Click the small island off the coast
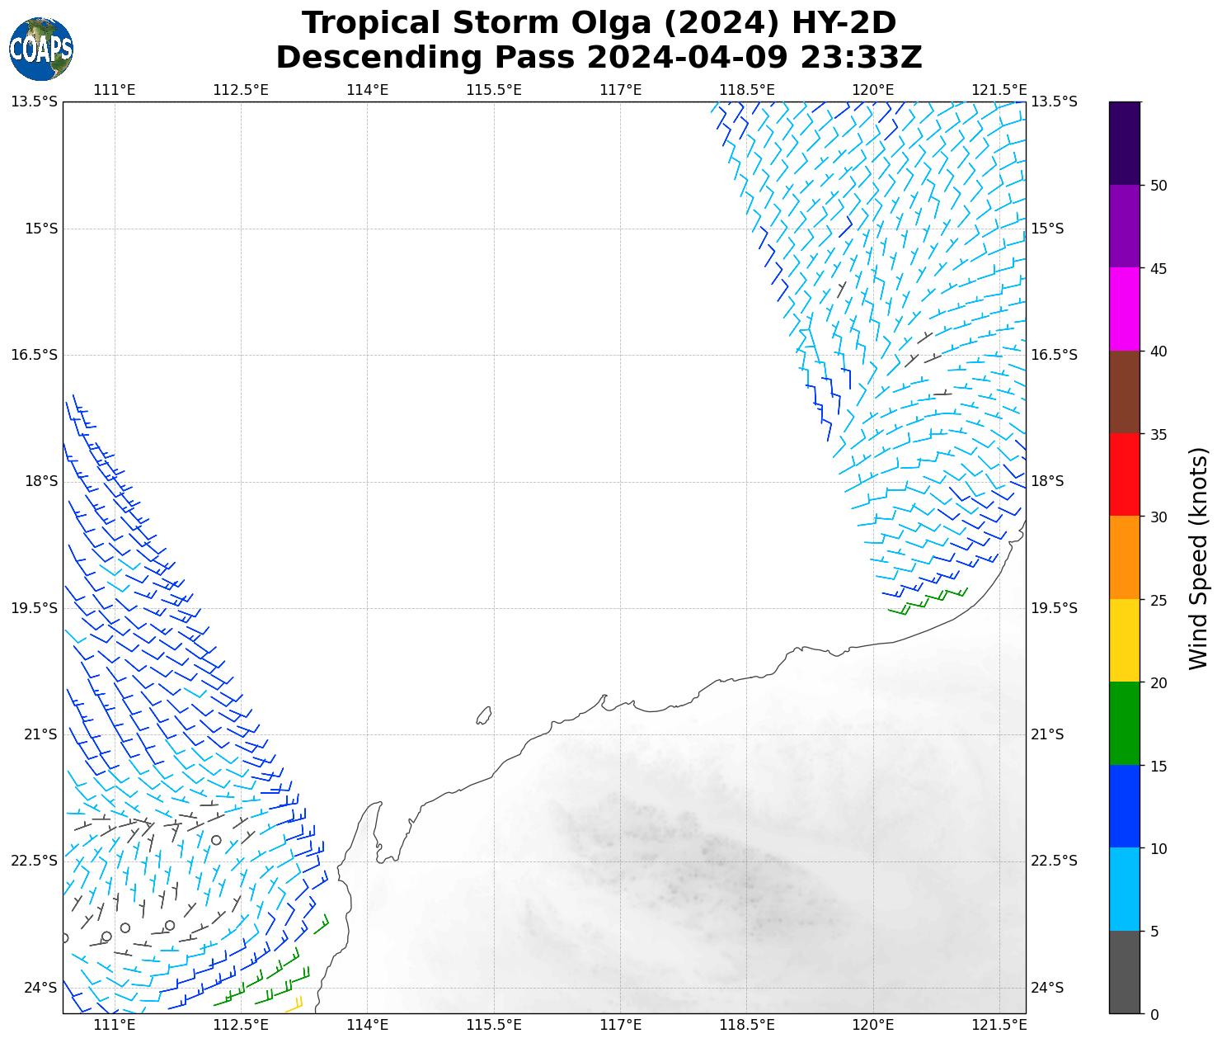 pos(484,715)
